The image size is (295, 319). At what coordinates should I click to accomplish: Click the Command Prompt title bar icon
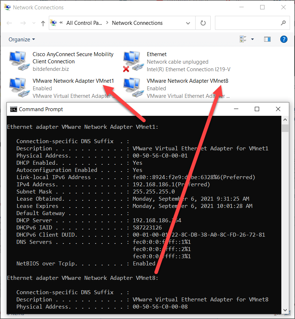(13, 109)
